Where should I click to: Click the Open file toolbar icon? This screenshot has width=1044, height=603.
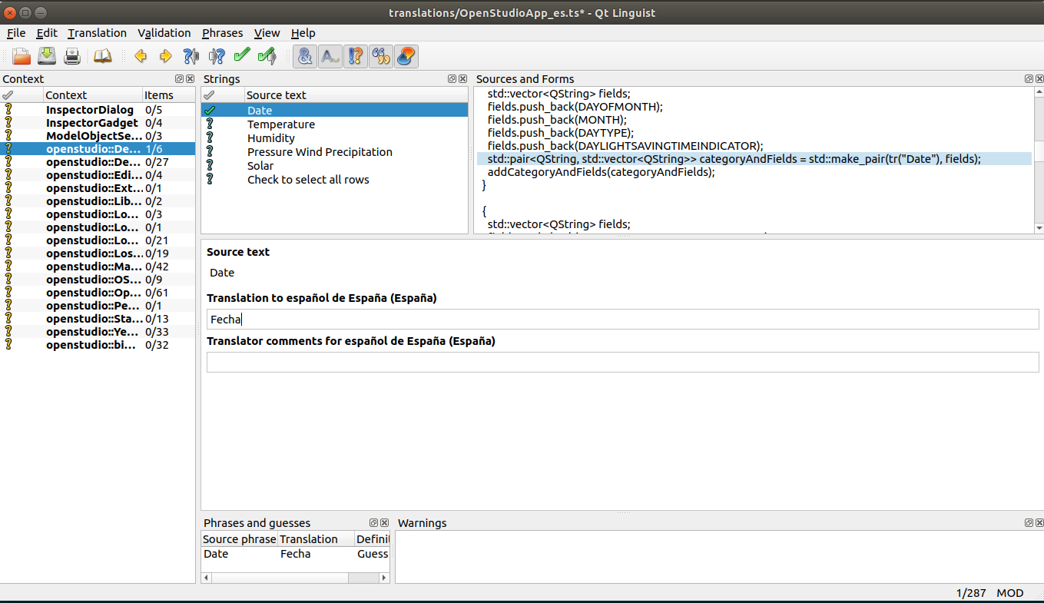22,56
